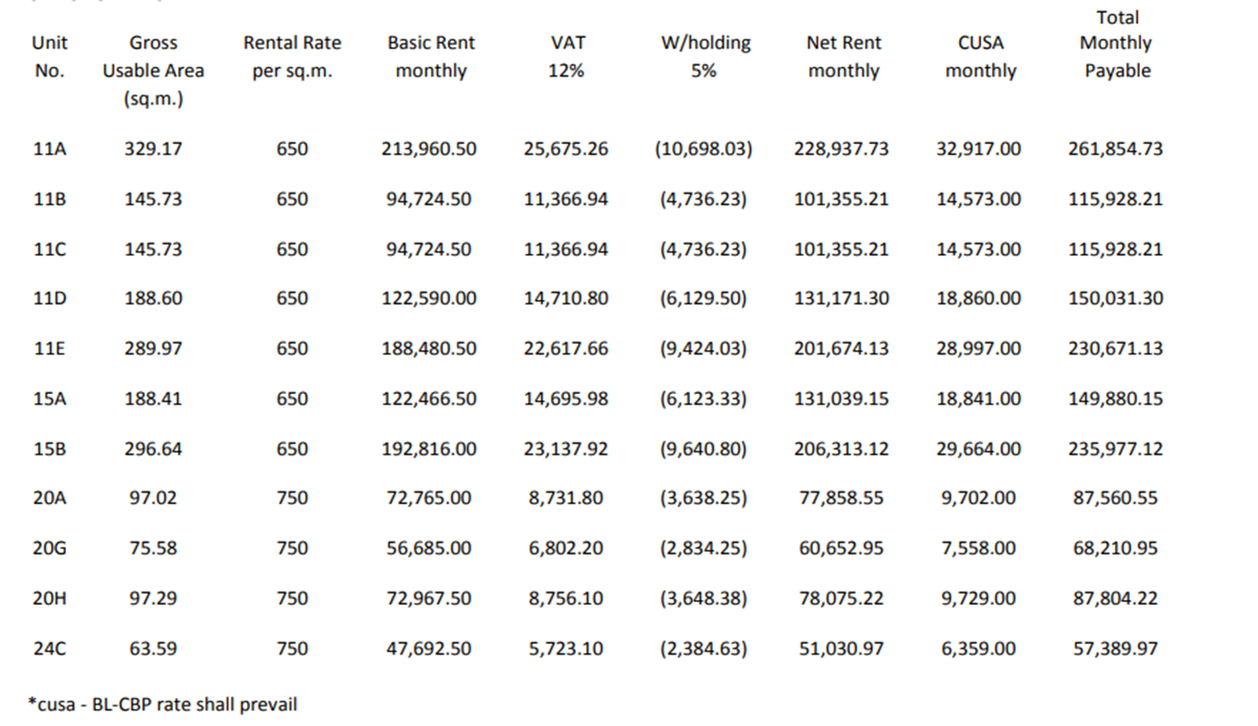Select the total payable 87,560.55

pos(1116,499)
